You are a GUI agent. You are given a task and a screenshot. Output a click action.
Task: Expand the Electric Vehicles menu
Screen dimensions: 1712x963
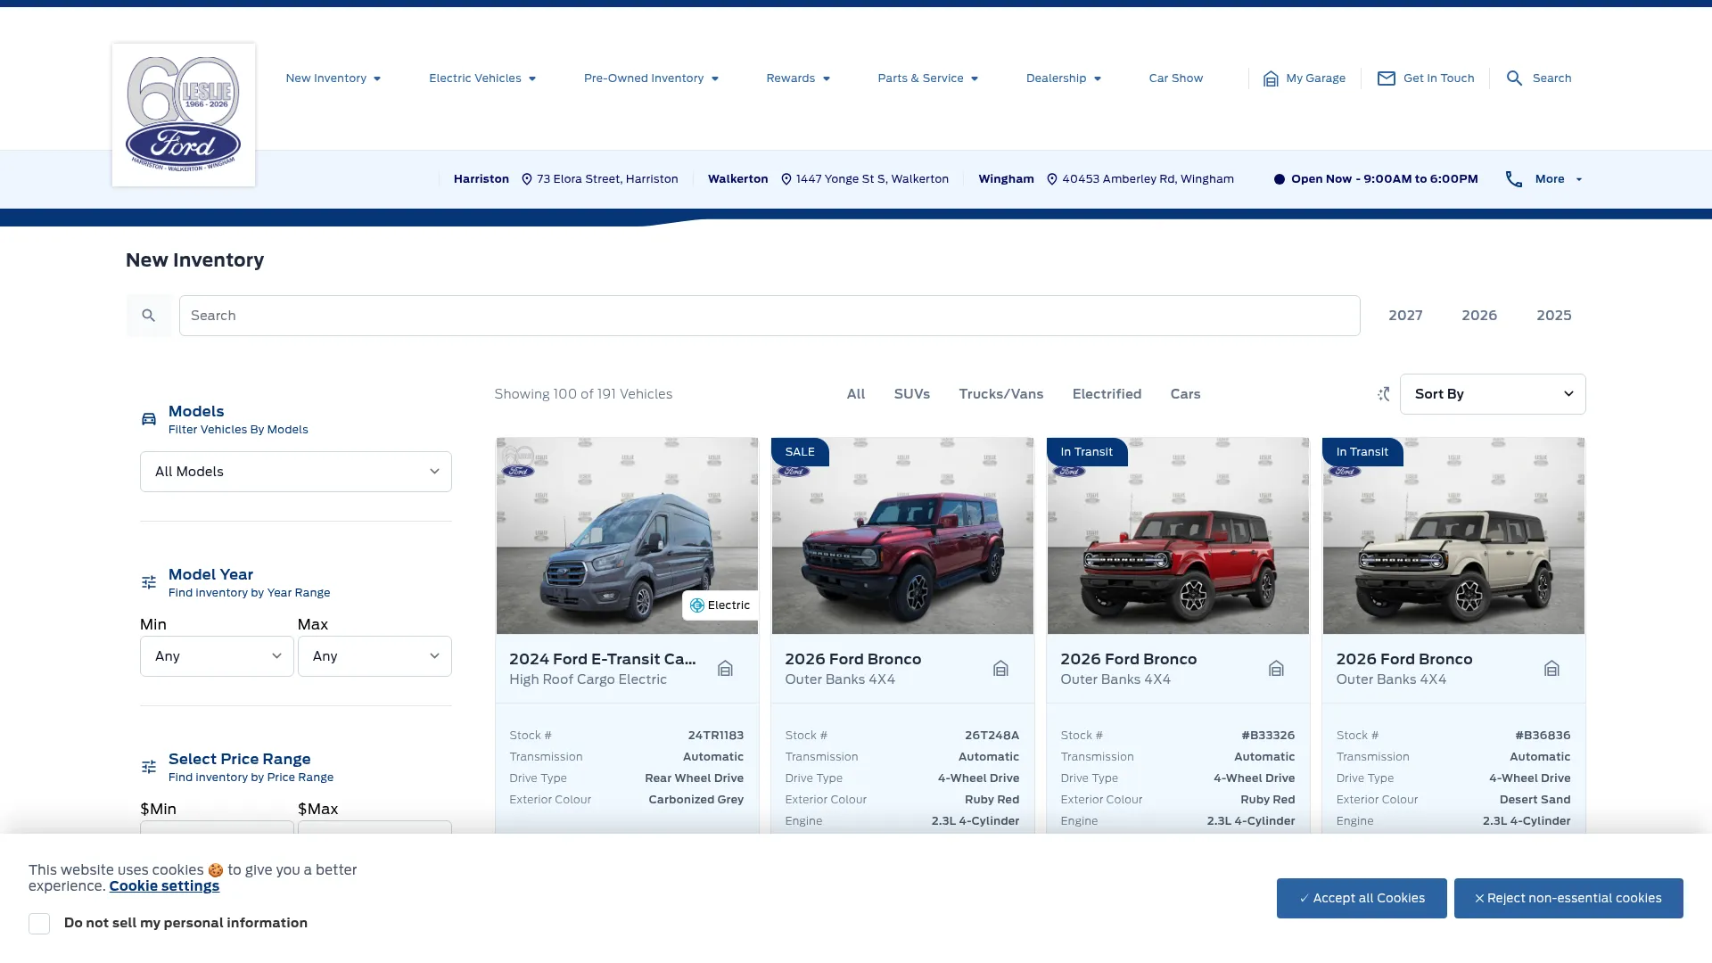pyautogui.click(x=482, y=78)
